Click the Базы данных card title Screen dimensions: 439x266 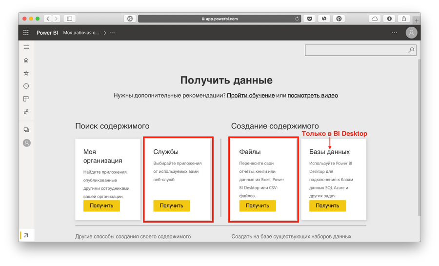[x=329, y=152]
